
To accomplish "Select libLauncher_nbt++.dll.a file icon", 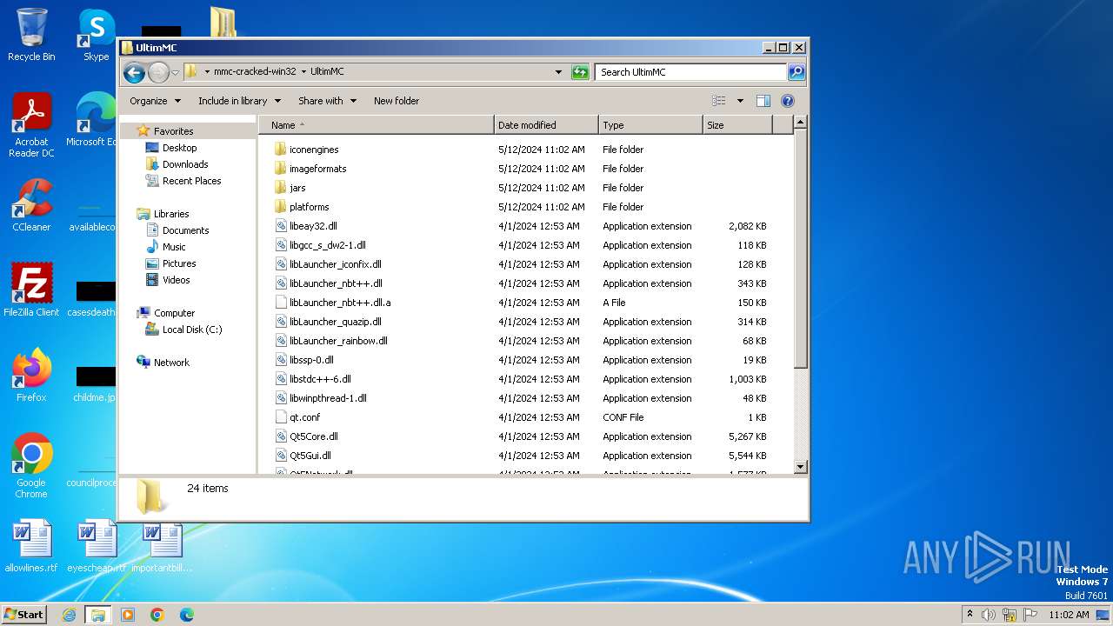I will tap(280, 303).
